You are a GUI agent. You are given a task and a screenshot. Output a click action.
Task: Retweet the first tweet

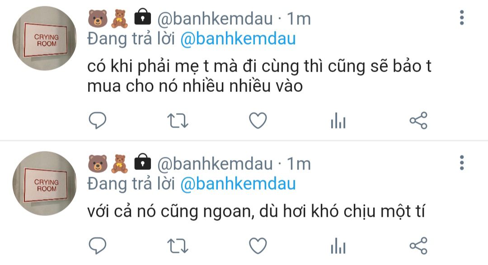(x=178, y=121)
